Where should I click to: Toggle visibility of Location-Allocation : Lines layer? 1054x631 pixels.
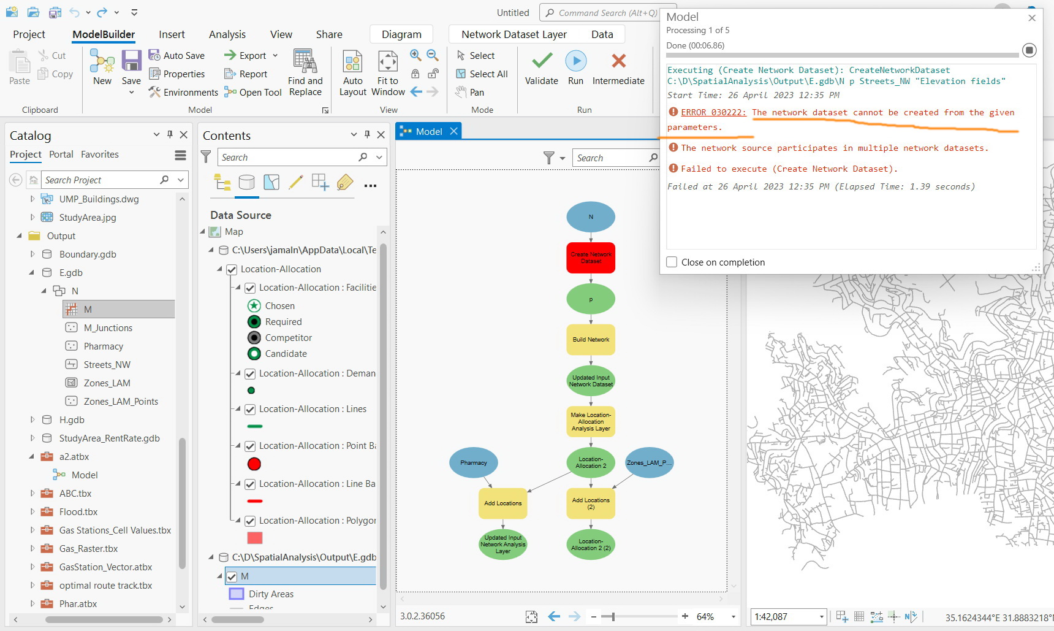250,409
